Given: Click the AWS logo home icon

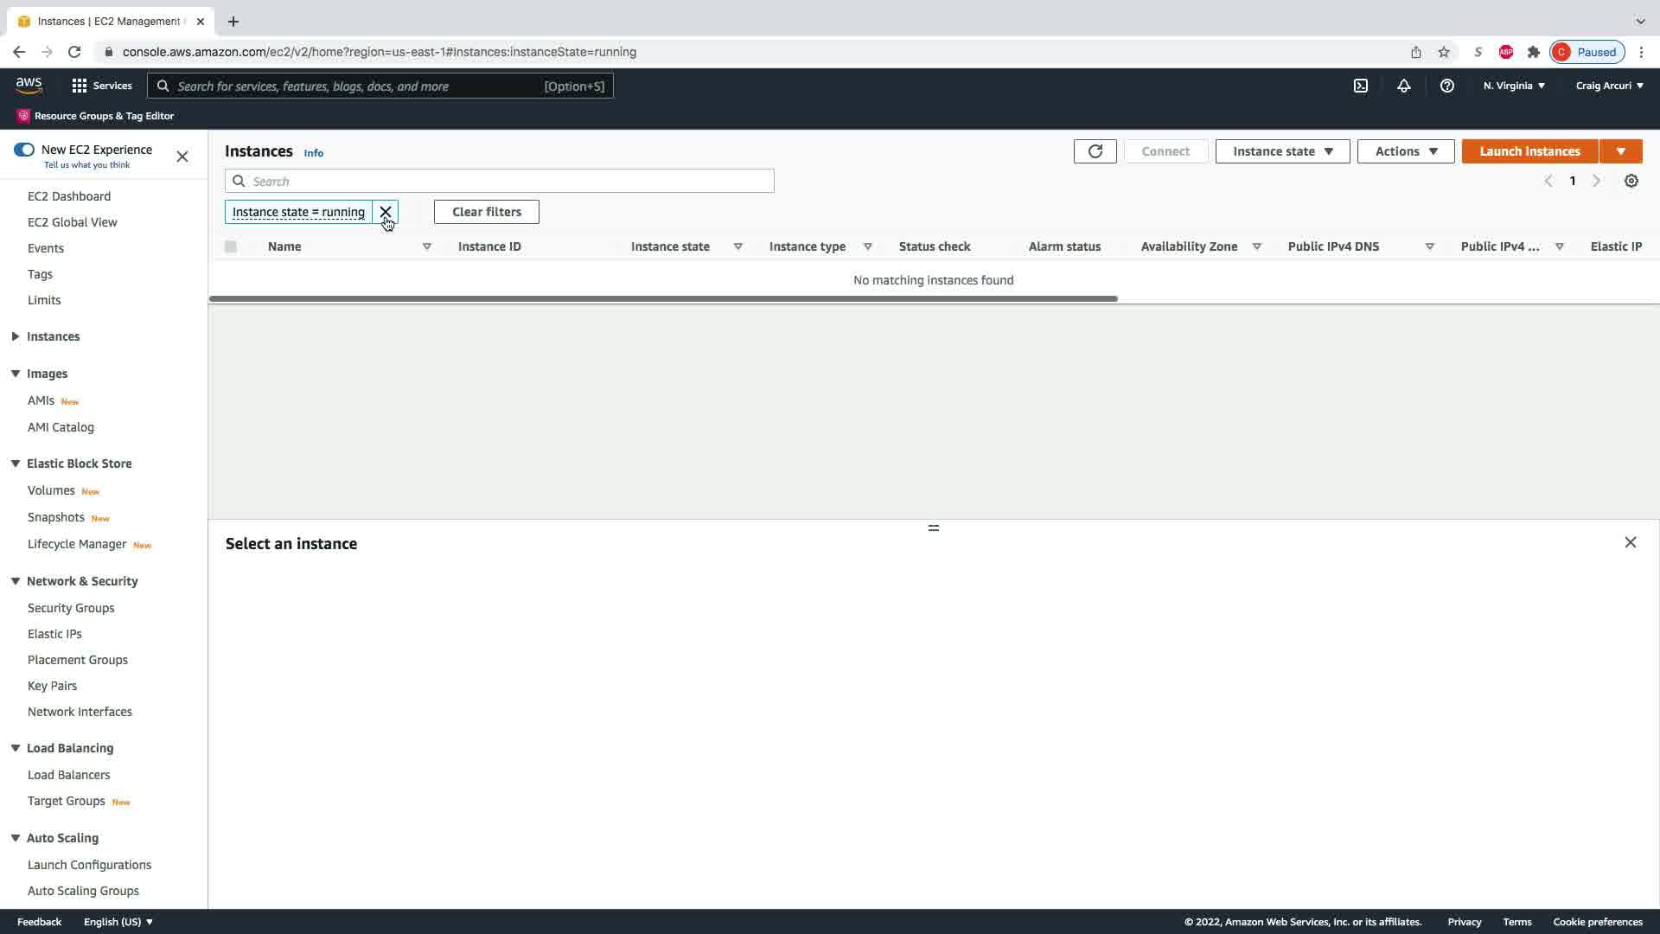Looking at the screenshot, I should pyautogui.click(x=29, y=86).
